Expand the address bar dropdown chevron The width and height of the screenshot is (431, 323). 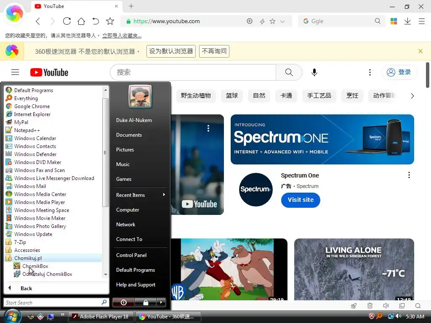pos(282,21)
